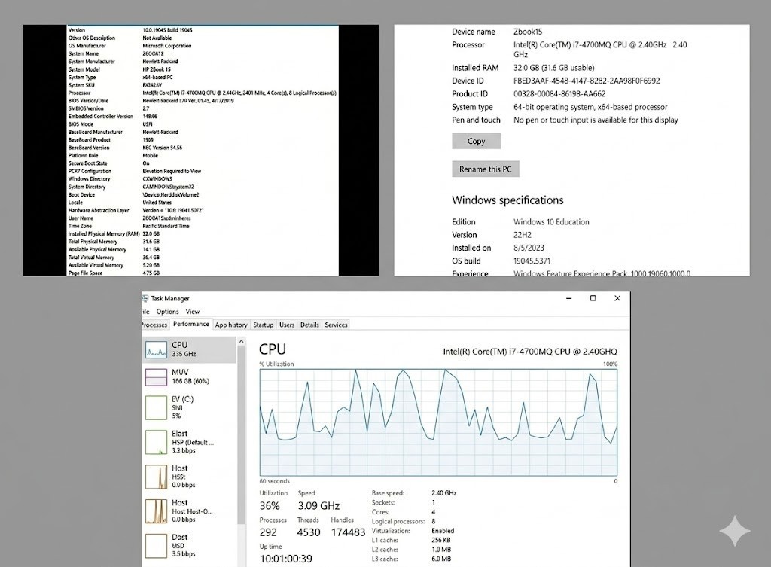
Task: Click the Virtualization Enabled value
Action: click(443, 531)
